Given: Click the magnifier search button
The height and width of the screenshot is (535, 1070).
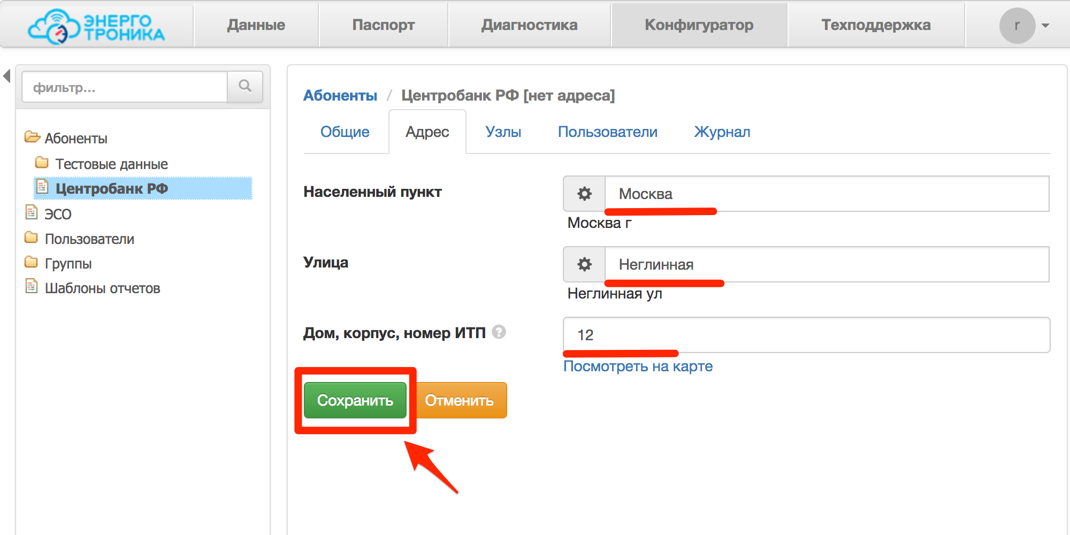Looking at the screenshot, I should click(245, 87).
